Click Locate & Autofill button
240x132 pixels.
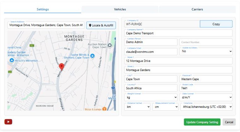tap(101, 25)
